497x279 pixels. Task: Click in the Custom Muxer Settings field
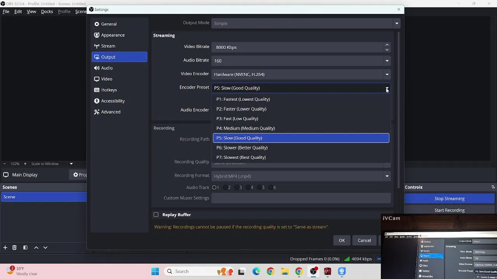[301, 198]
